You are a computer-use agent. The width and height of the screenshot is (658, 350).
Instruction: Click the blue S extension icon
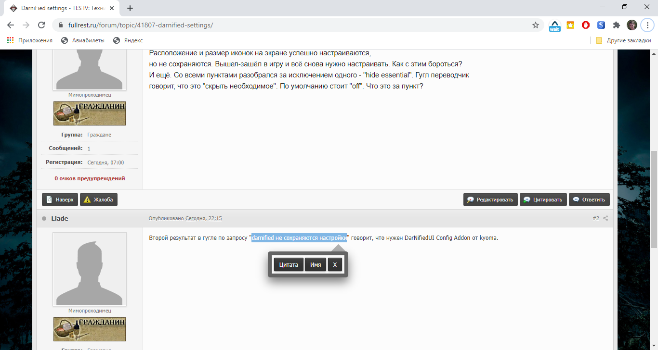coord(601,25)
